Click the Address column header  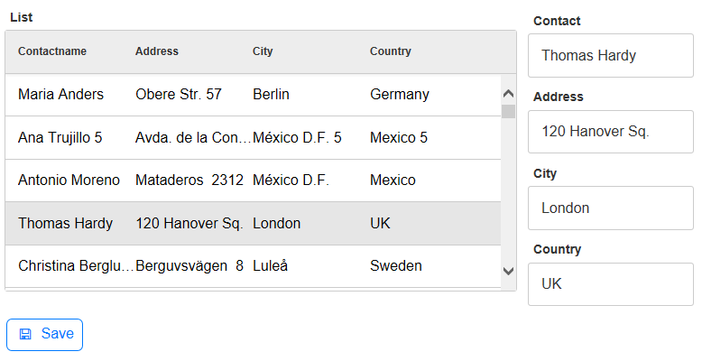tap(157, 51)
